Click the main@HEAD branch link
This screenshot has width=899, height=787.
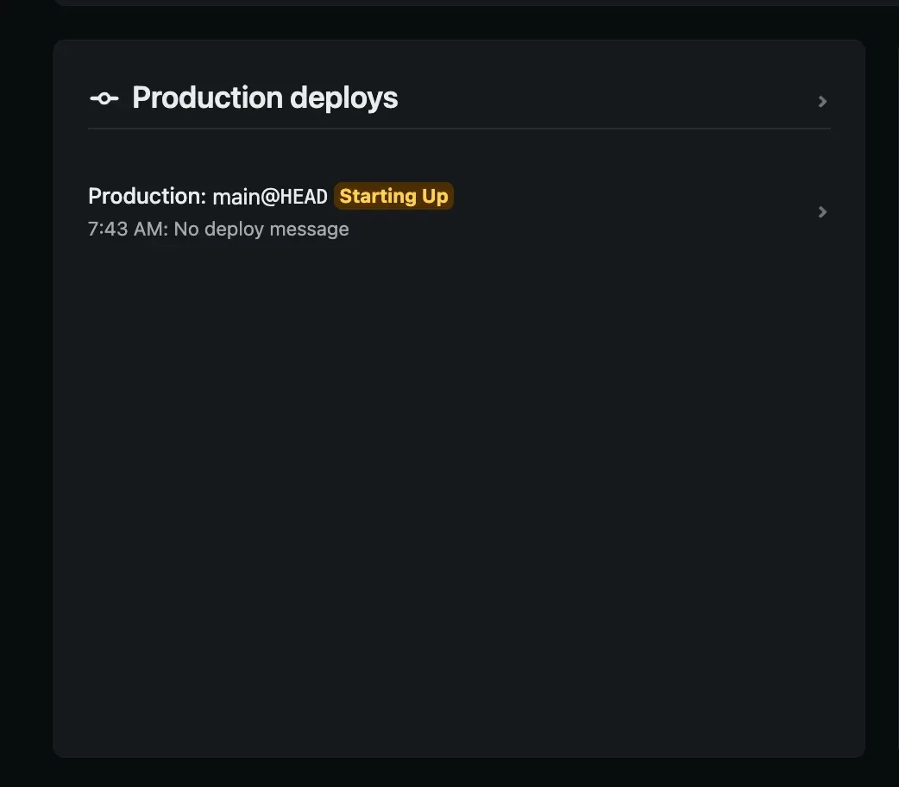pyautogui.click(x=269, y=196)
